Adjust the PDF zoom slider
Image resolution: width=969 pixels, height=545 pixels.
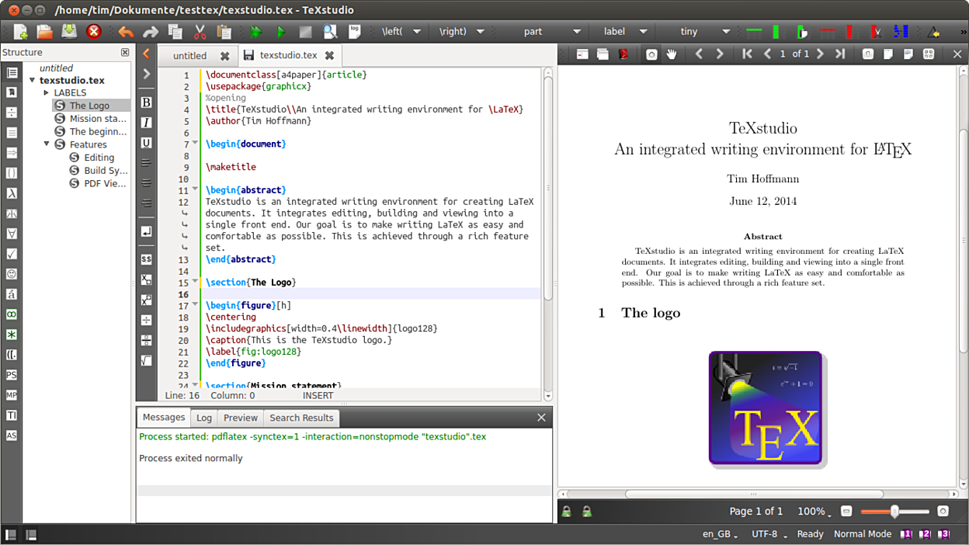pyautogui.click(x=894, y=512)
